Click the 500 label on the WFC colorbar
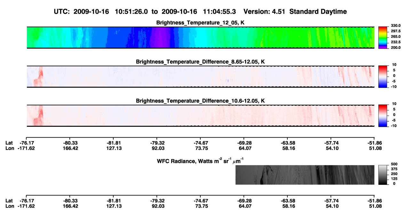This screenshot has width=416, height=213. coord(394,164)
